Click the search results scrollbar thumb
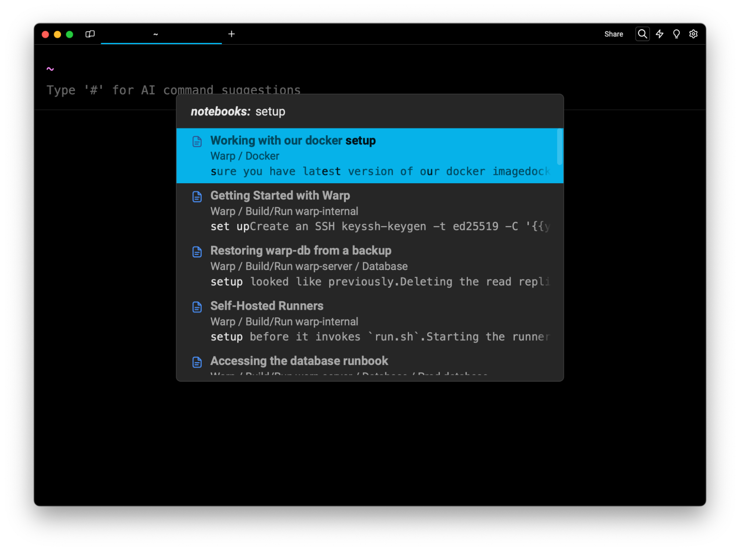740x551 pixels. coord(559,147)
